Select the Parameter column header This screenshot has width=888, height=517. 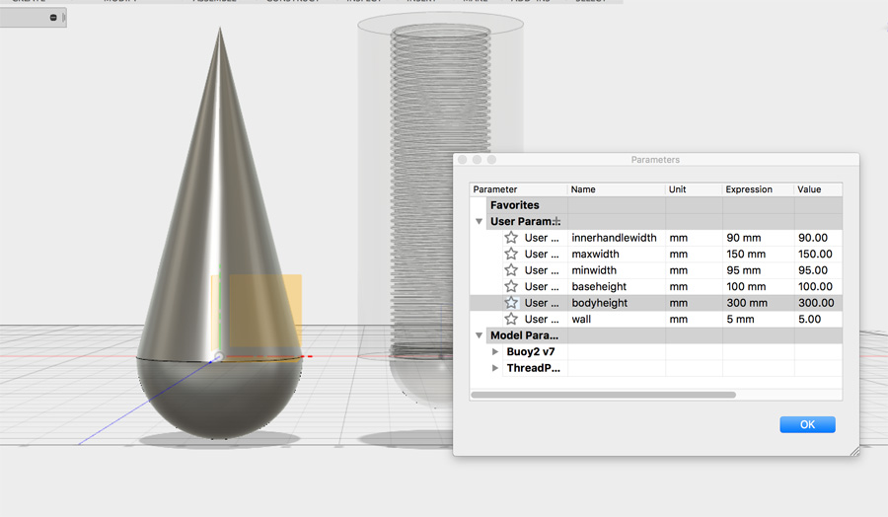click(518, 189)
